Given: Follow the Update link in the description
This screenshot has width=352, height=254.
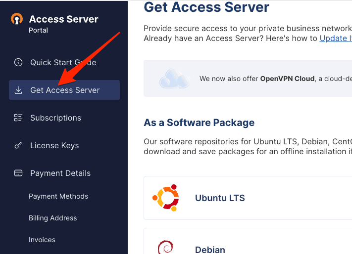Looking at the screenshot, I should click(335, 38).
